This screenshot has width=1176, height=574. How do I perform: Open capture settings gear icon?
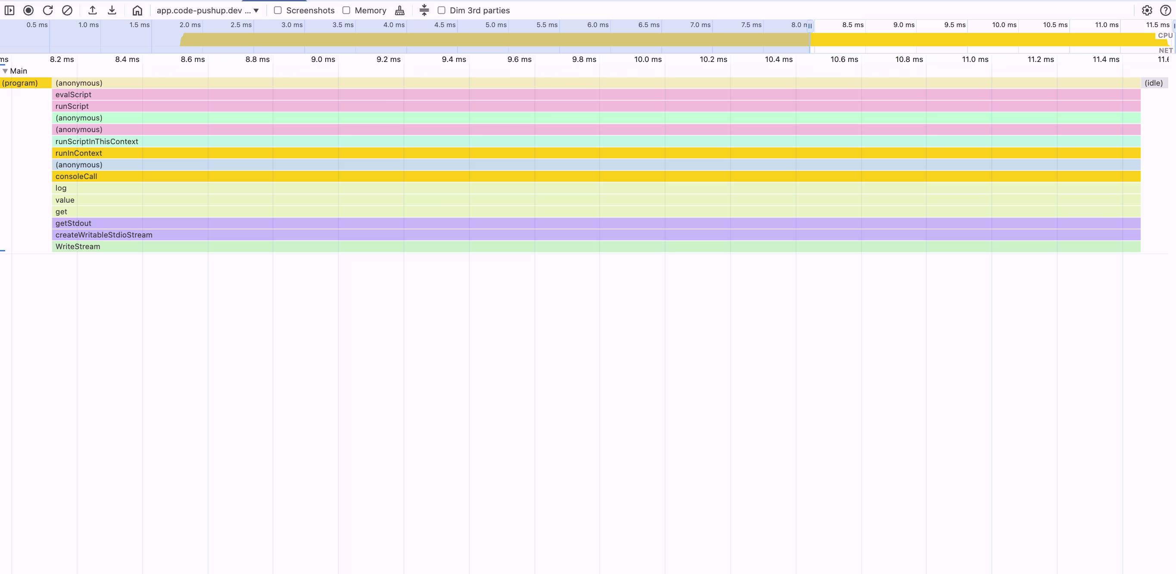1147,10
